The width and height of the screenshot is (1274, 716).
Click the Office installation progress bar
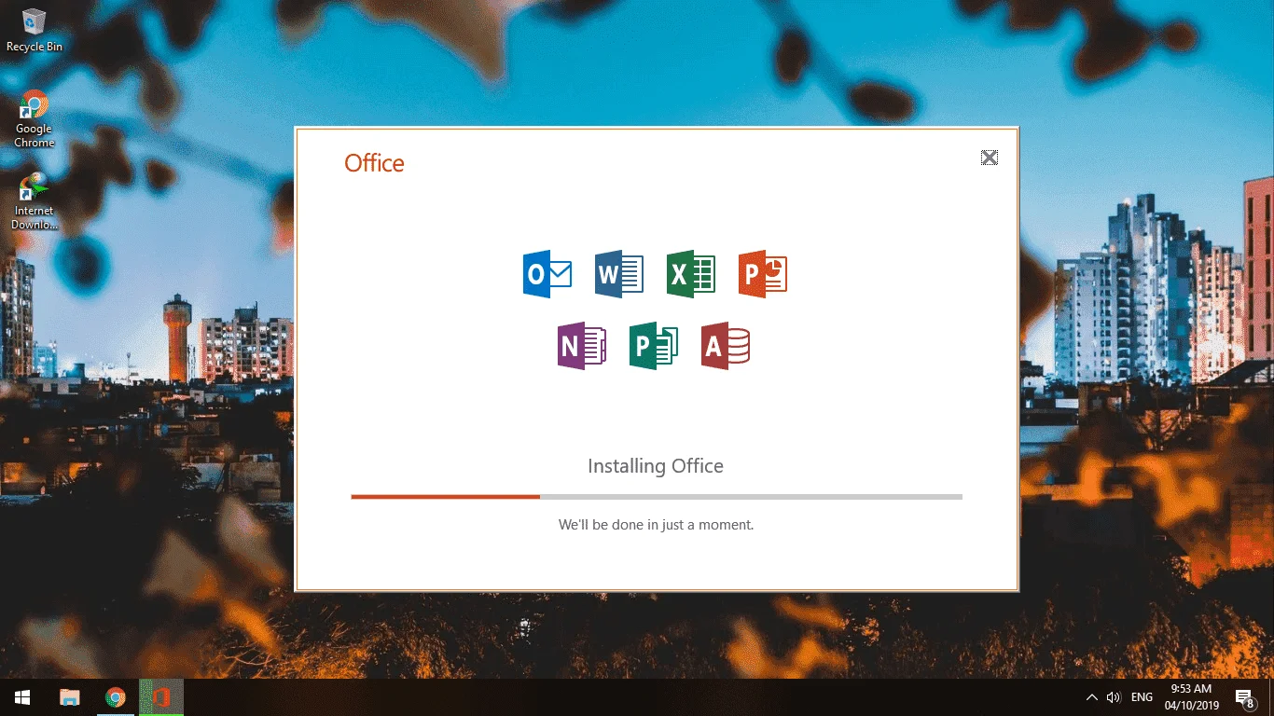pos(657,497)
